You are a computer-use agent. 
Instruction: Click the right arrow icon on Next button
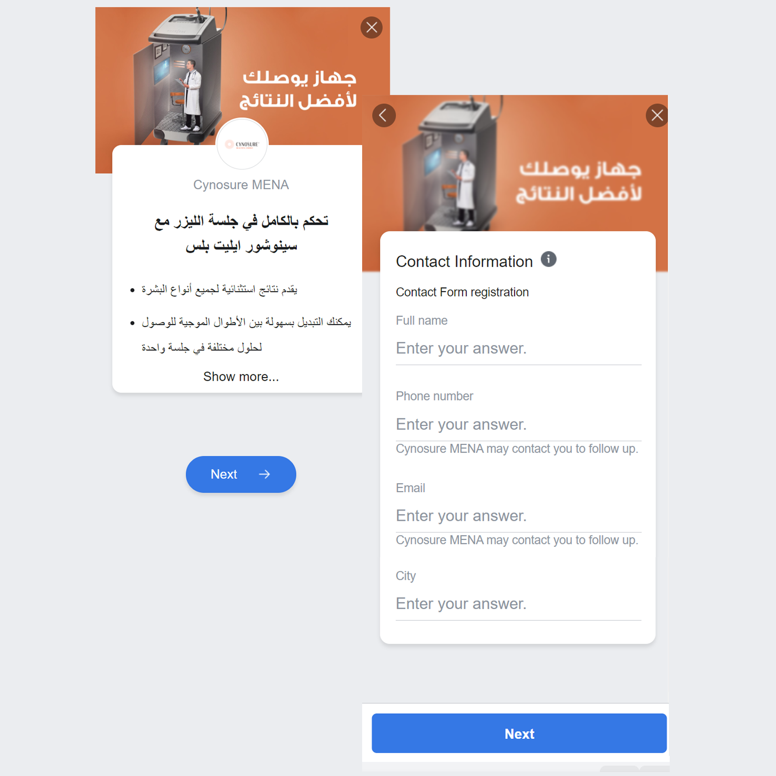tap(266, 472)
